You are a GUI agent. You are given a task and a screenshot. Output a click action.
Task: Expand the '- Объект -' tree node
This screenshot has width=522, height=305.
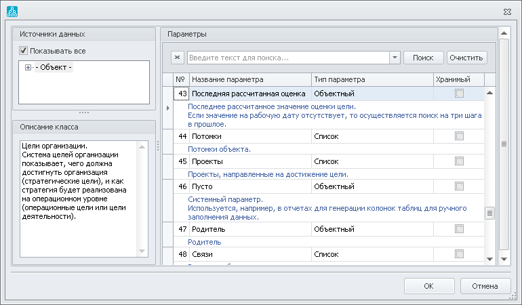tap(28, 67)
